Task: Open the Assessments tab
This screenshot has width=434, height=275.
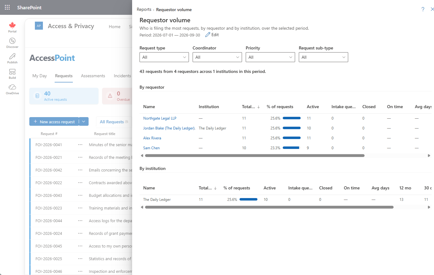Action: (x=93, y=76)
